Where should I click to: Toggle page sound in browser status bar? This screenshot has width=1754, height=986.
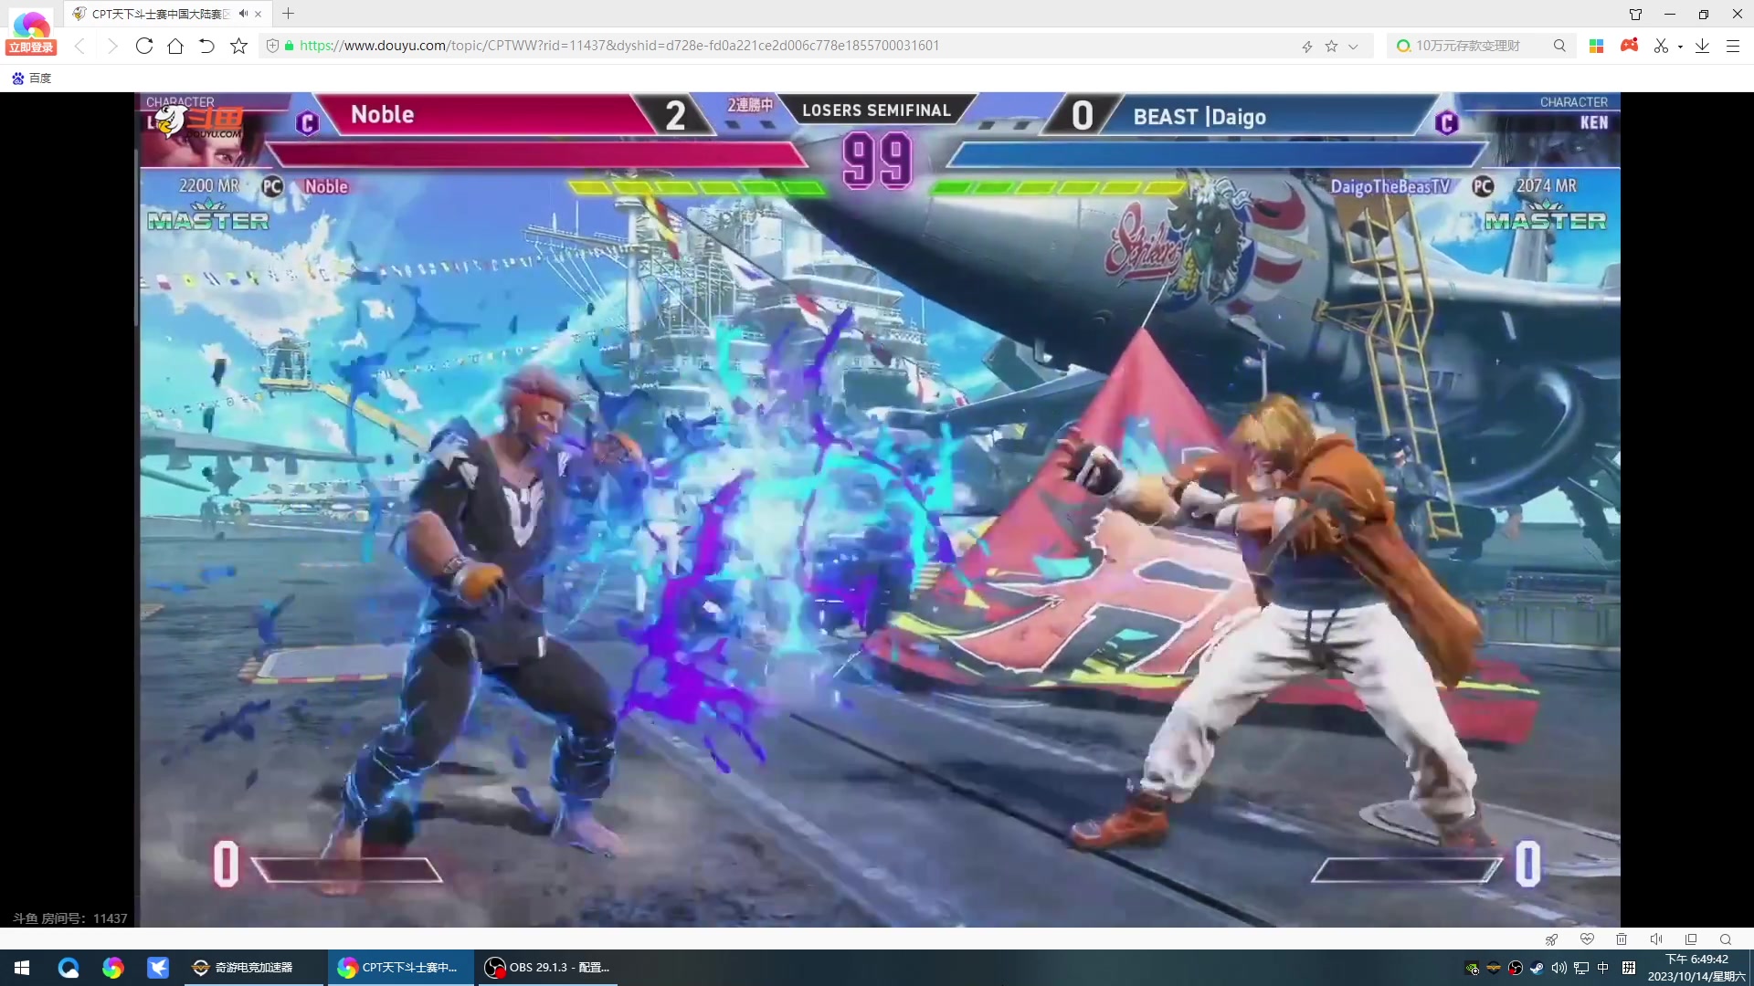tap(1656, 939)
